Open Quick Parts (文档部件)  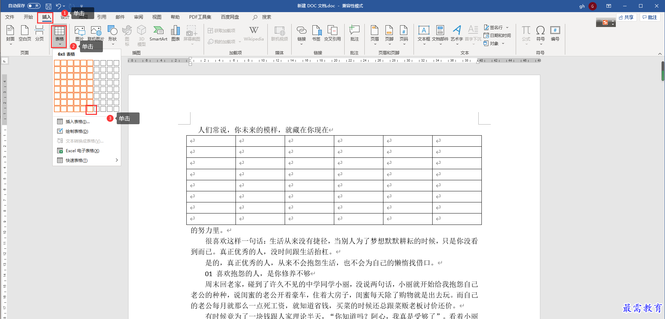pos(440,35)
